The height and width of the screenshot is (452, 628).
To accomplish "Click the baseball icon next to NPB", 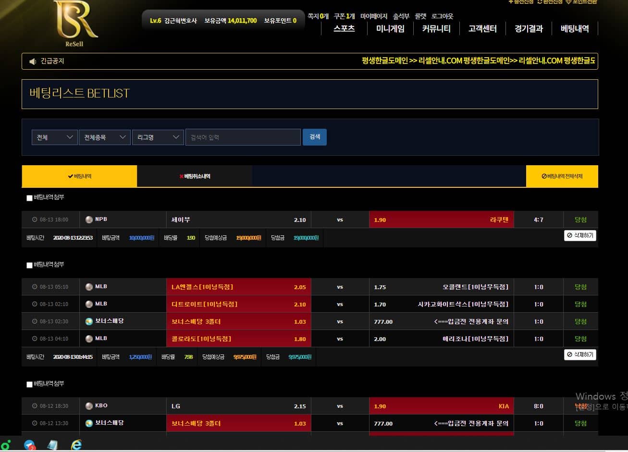I will (89, 220).
